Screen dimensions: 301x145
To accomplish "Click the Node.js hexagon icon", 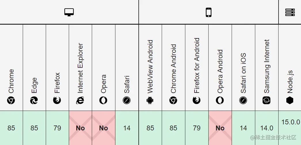I will click(290, 100).
